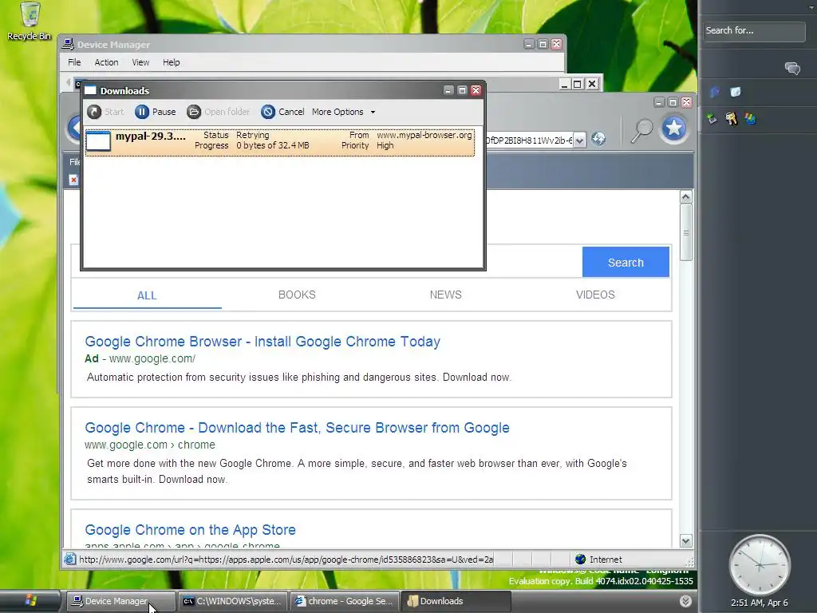Click the Pause icon in Downloads
The image size is (817, 613).
click(142, 112)
